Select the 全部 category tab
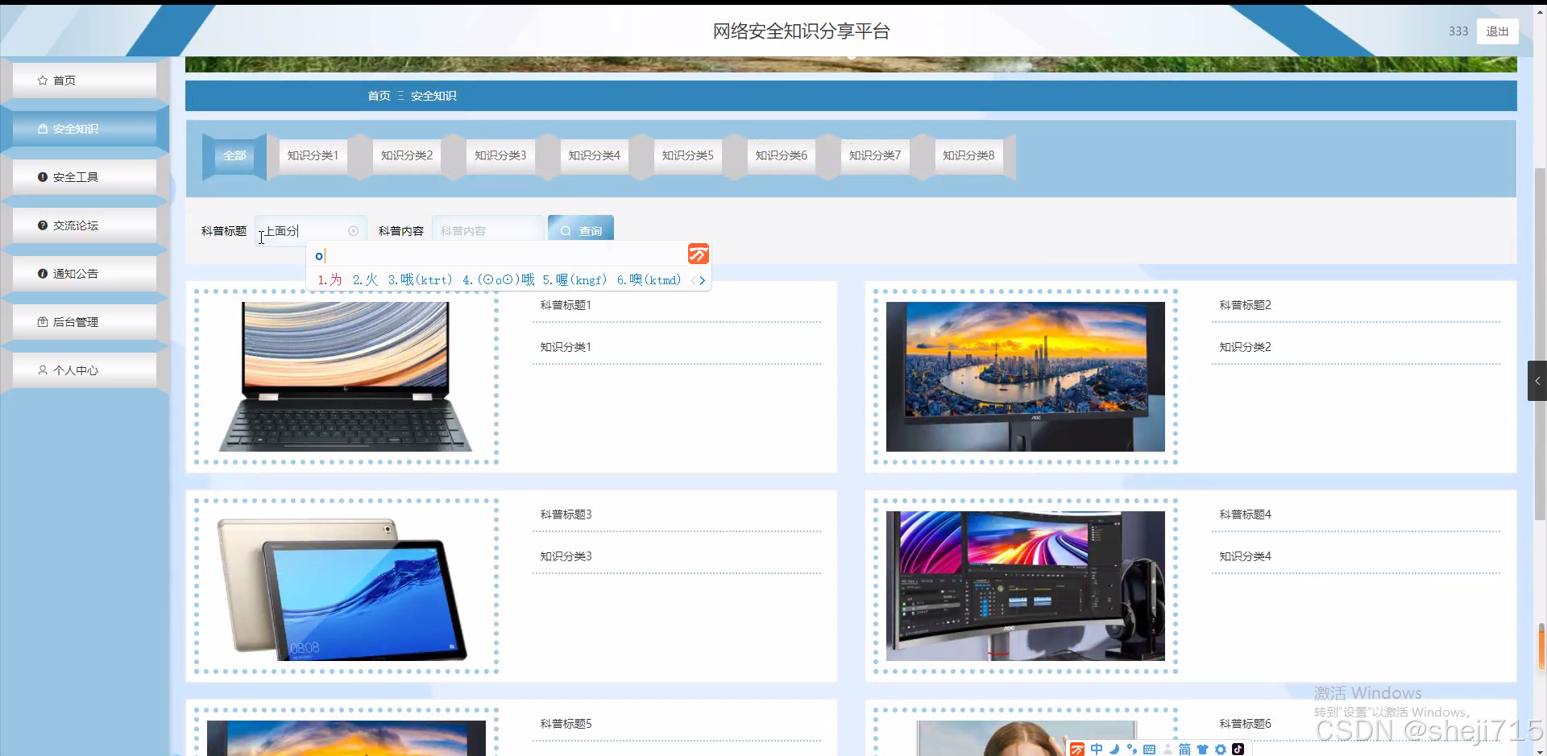The image size is (1547, 756). pyautogui.click(x=234, y=155)
